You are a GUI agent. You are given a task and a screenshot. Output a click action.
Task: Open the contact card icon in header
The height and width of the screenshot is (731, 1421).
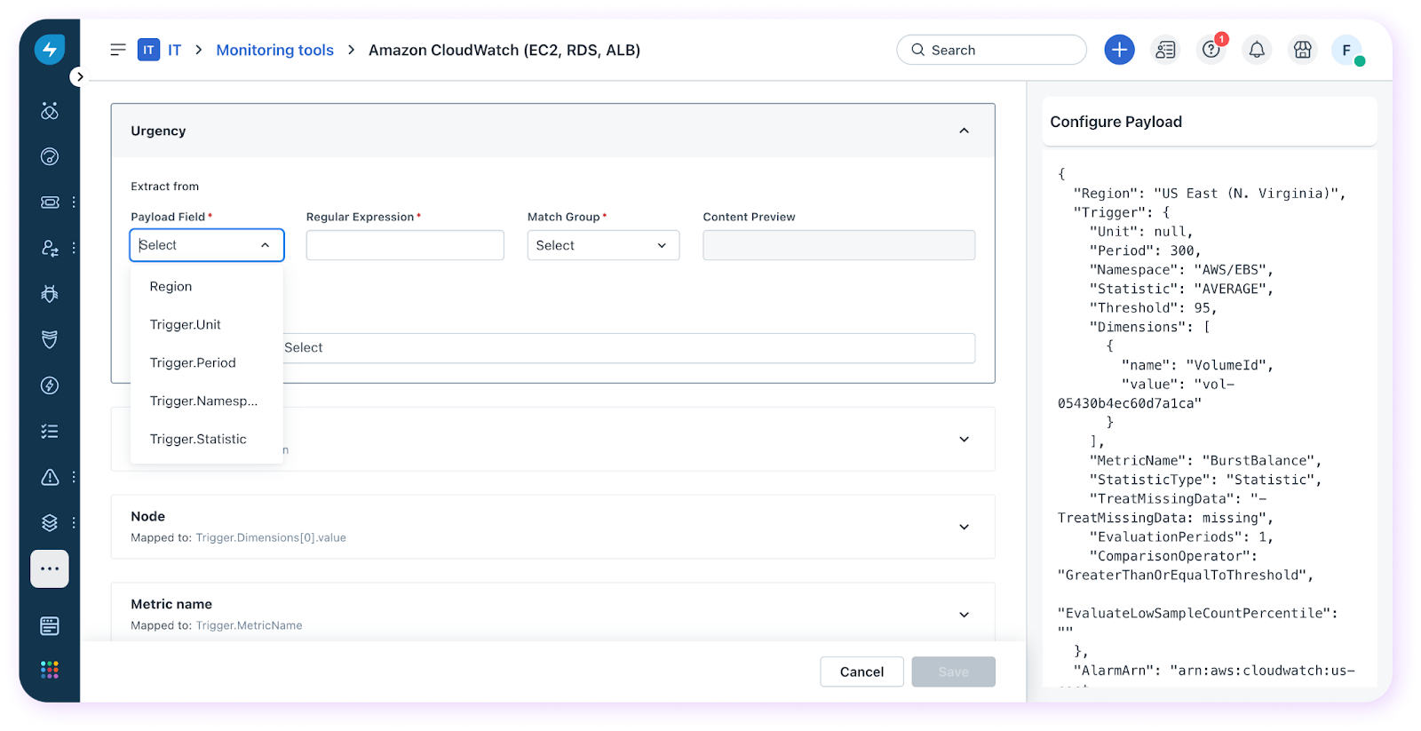(1165, 50)
